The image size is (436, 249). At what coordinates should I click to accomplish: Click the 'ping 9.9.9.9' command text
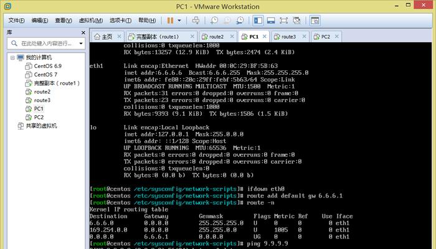click(x=267, y=244)
